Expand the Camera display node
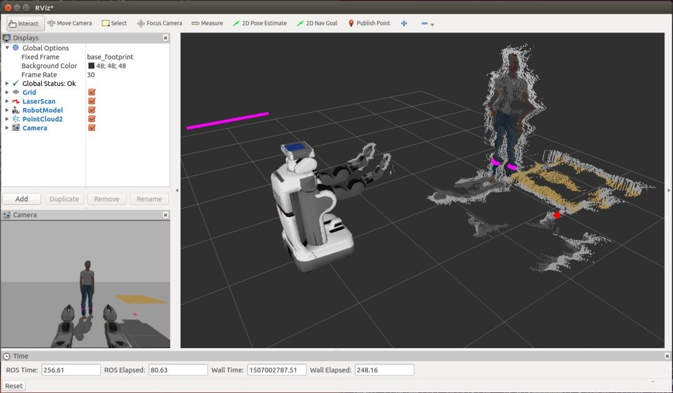This screenshot has width=673, height=393. point(7,128)
